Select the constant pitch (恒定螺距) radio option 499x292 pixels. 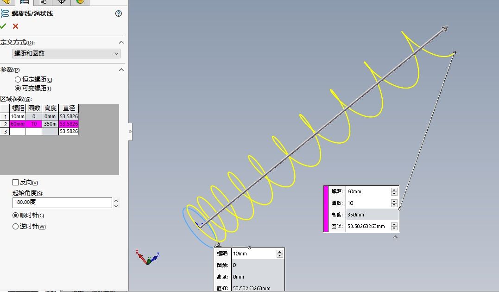(x=18, y=80)
